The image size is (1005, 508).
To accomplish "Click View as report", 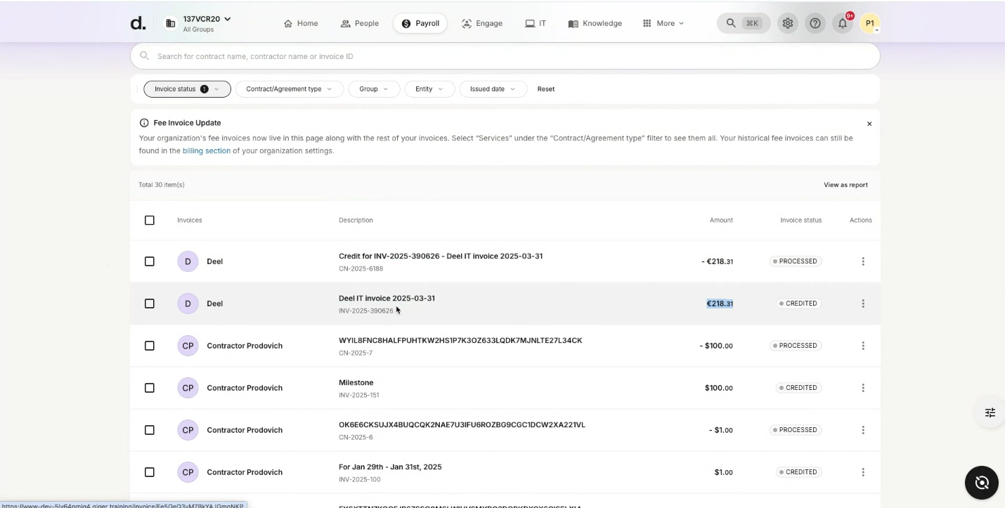I will [x=845, y=185].
